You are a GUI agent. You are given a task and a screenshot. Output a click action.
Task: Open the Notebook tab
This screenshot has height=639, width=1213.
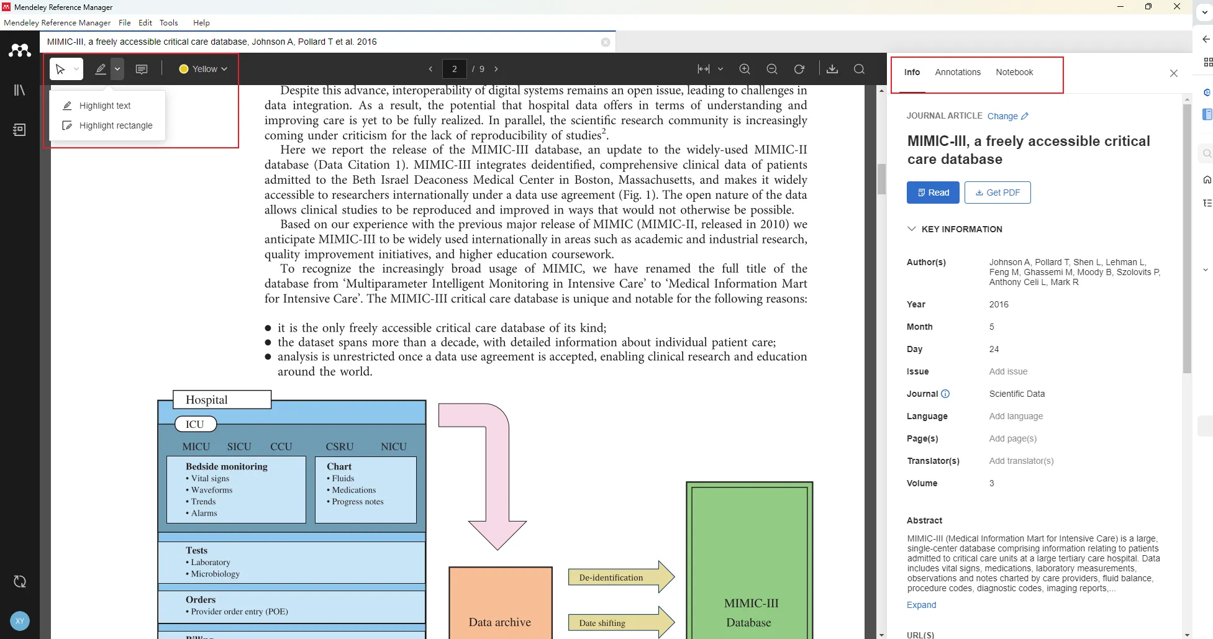(x=1014, y=72)
